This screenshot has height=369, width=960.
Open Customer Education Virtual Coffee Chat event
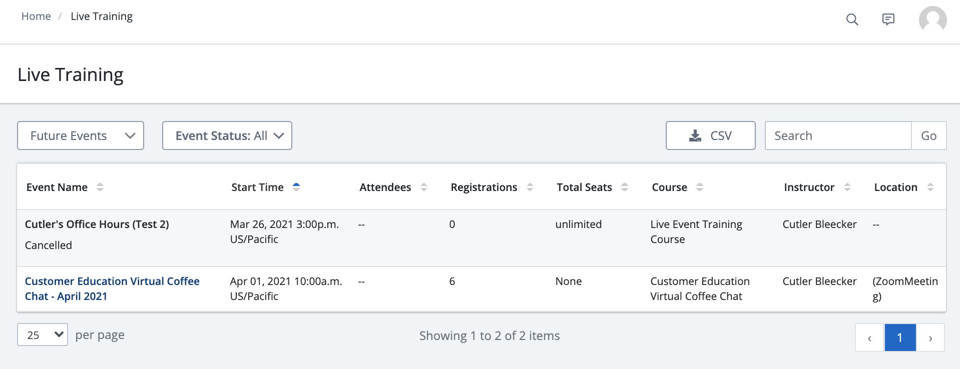[112, 288]
